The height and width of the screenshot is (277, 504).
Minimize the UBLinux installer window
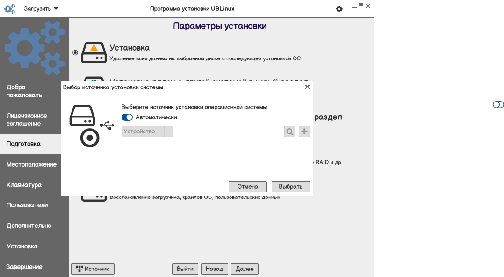(x=354, y=7)
